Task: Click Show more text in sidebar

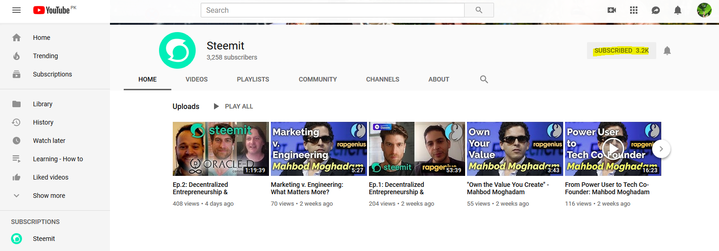Action: (49, 196)
